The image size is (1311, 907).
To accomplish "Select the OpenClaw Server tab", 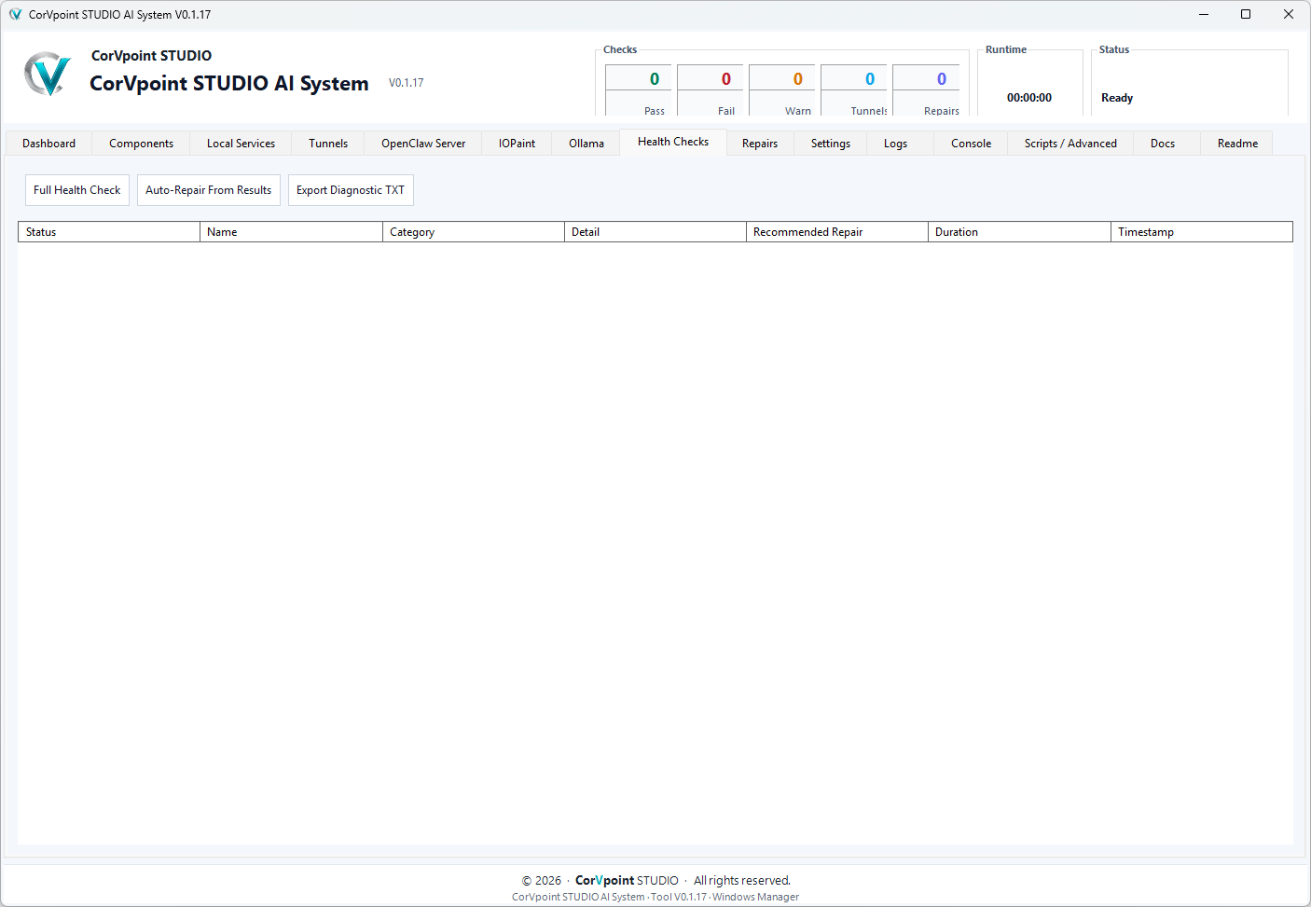I will [x=423, y=144].
